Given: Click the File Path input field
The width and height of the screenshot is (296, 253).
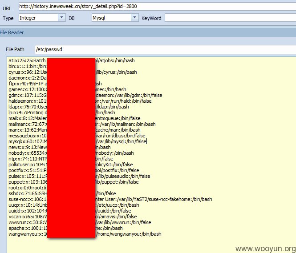Looking at the screenshot, I should (166, 50).
